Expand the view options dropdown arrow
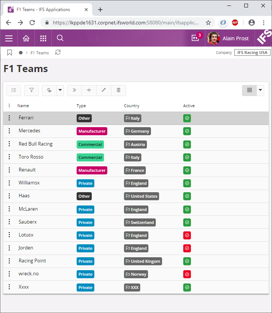Viewport: 272px width, 313px height. coord(60,90)
